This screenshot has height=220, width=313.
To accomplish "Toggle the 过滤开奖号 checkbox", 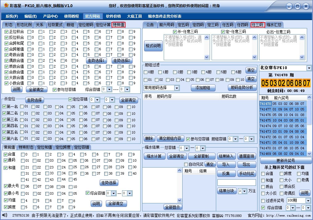I will coord(263,201).
